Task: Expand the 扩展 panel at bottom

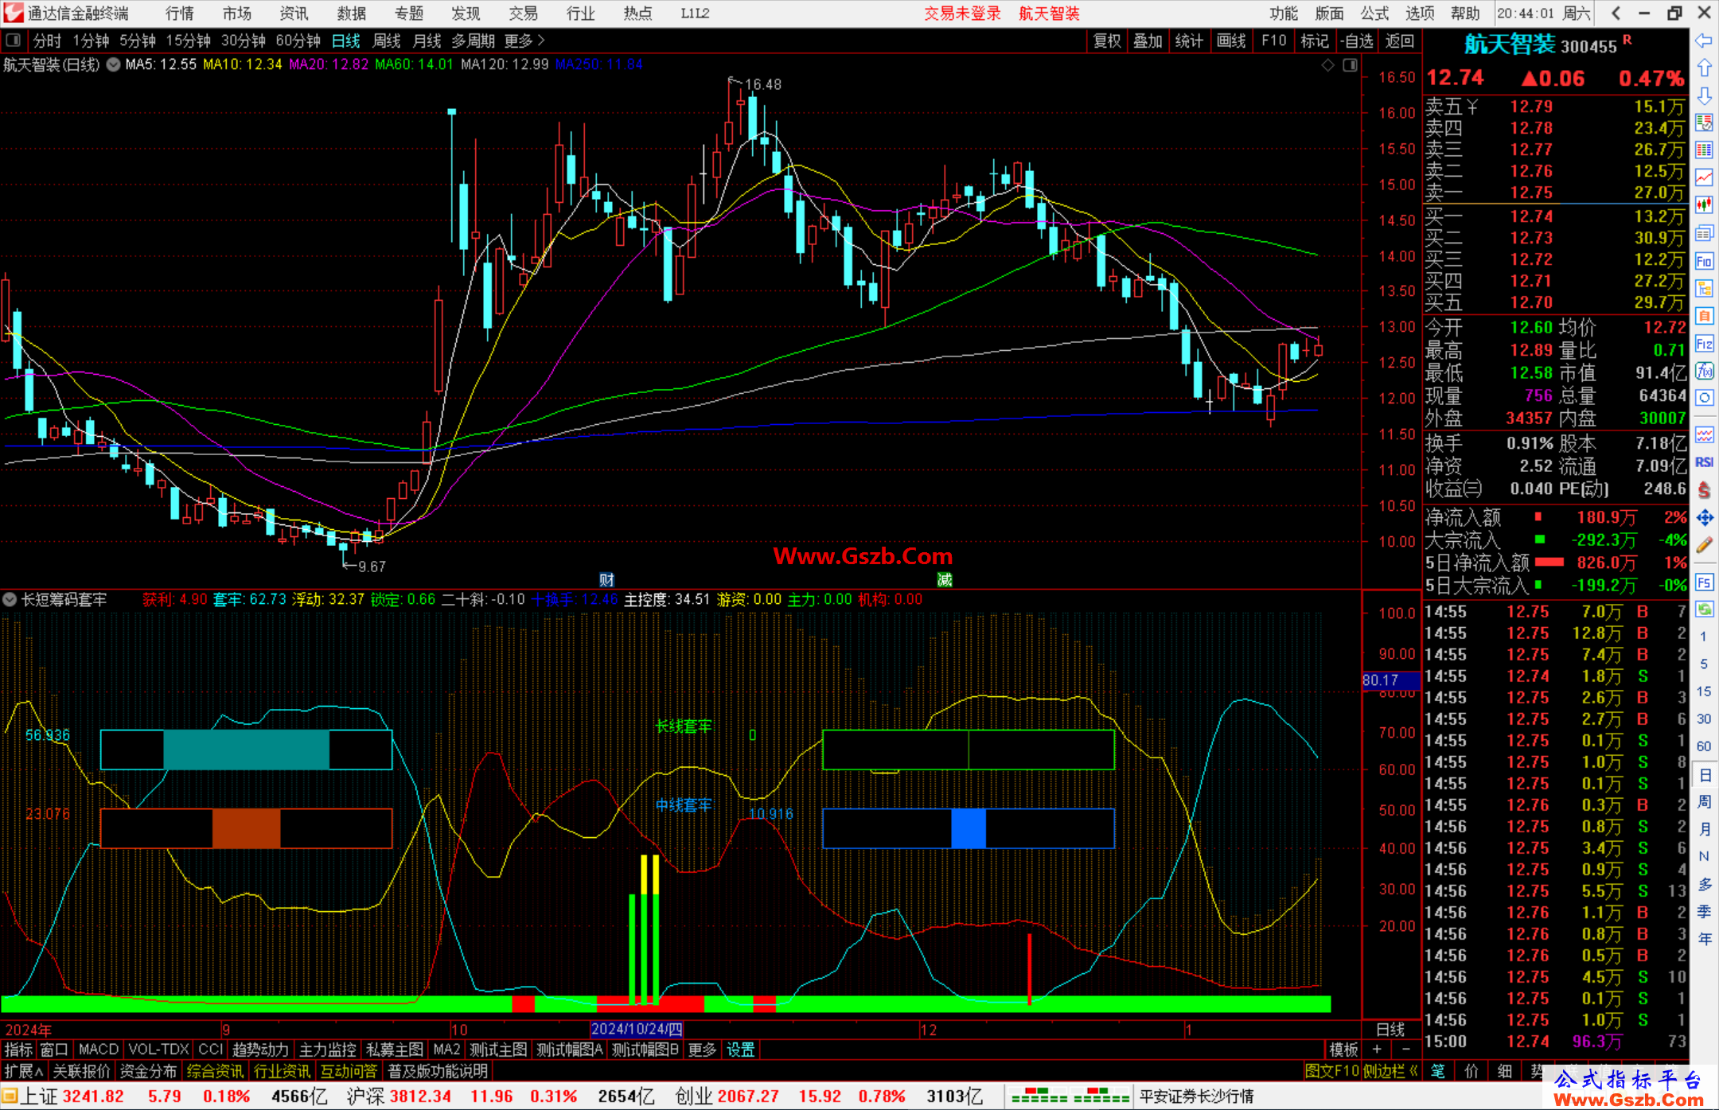Action: [x=24, y=1071]
